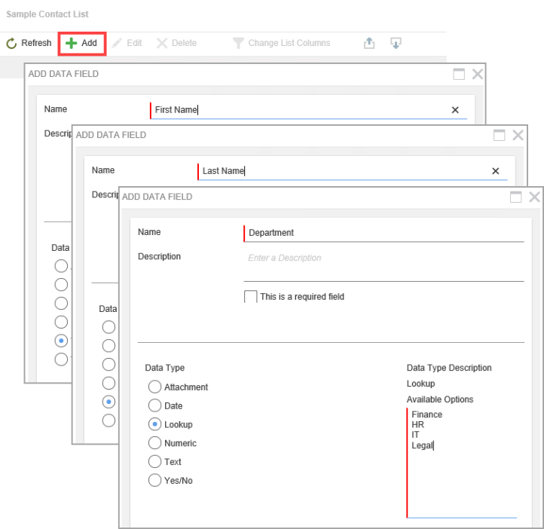This screenshot has height=529, width=544.
Task: Clear the Last Name field with X
Action: [x=495, y=171]
